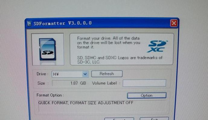
Task: Click the SD card picture
Action: [48, 49]
